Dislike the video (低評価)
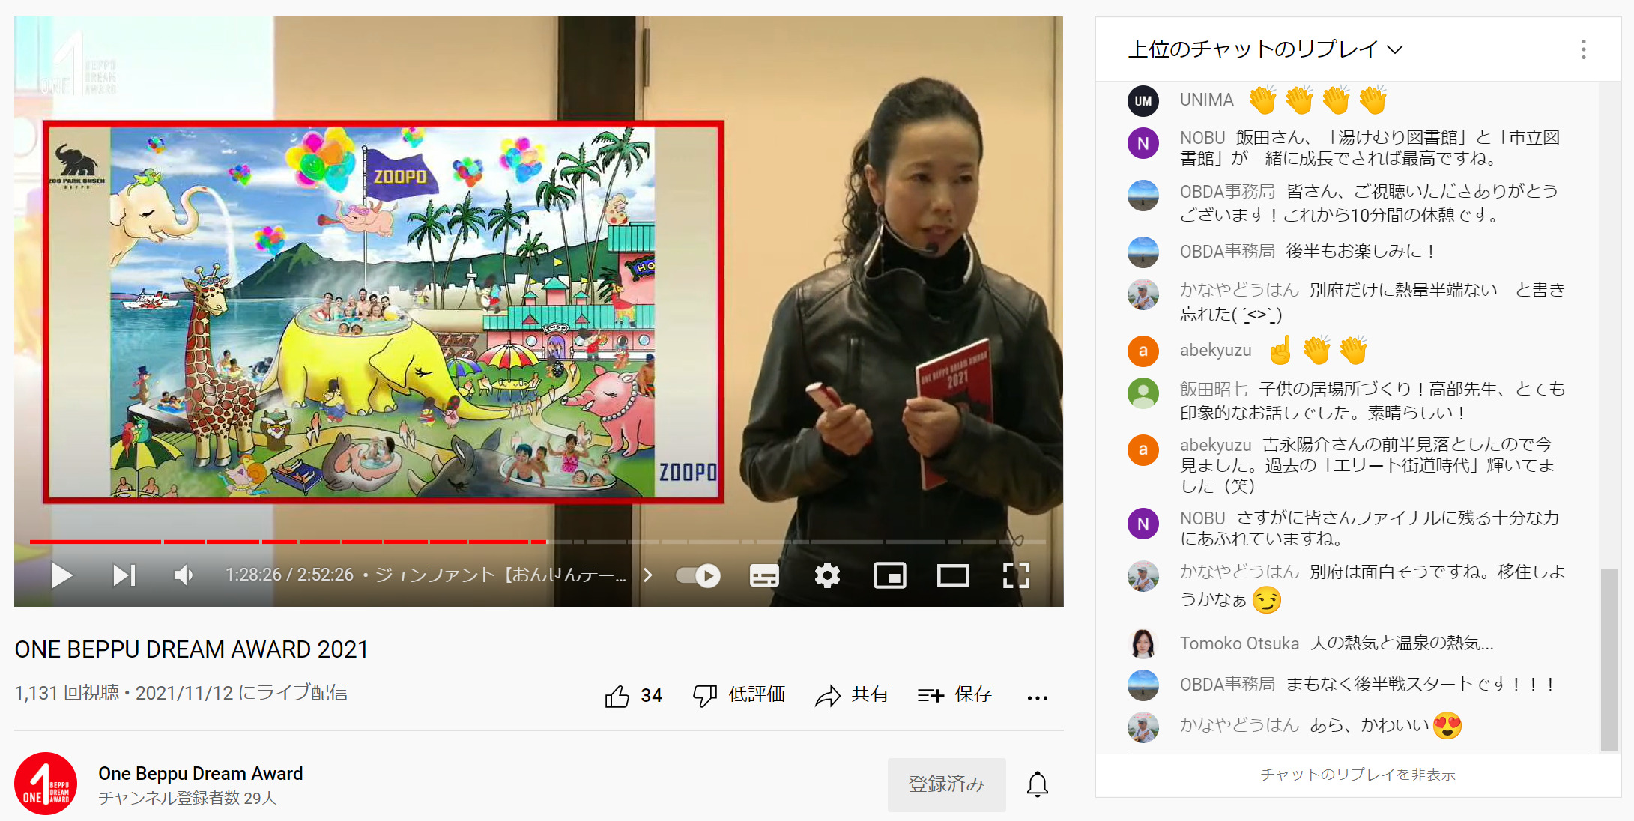Screen dimensions: 1634x821 coord(739,696)
